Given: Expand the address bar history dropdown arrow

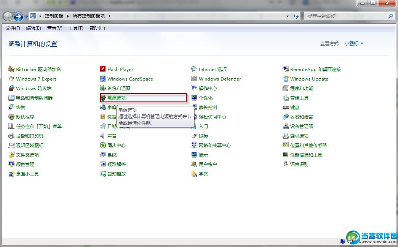Looking at the screenshot, I should click(x=287, y=16).
